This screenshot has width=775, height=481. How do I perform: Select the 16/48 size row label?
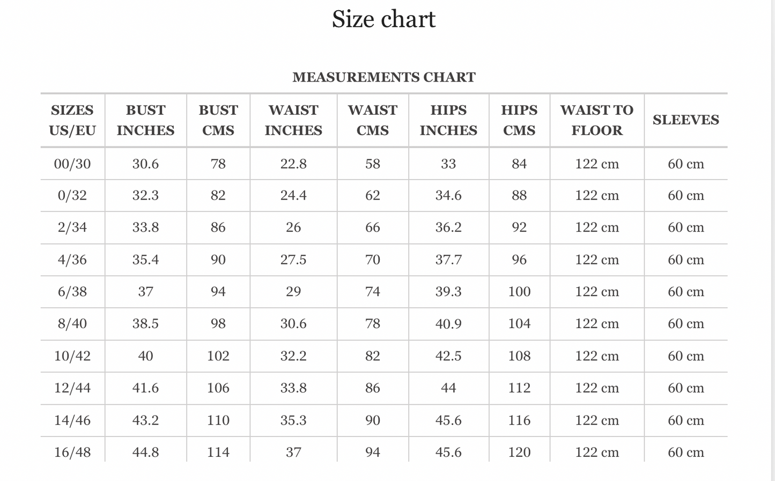coord(72,452)
